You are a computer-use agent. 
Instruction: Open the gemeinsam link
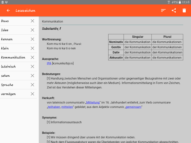pyautogui.click(x=134, y=107)
